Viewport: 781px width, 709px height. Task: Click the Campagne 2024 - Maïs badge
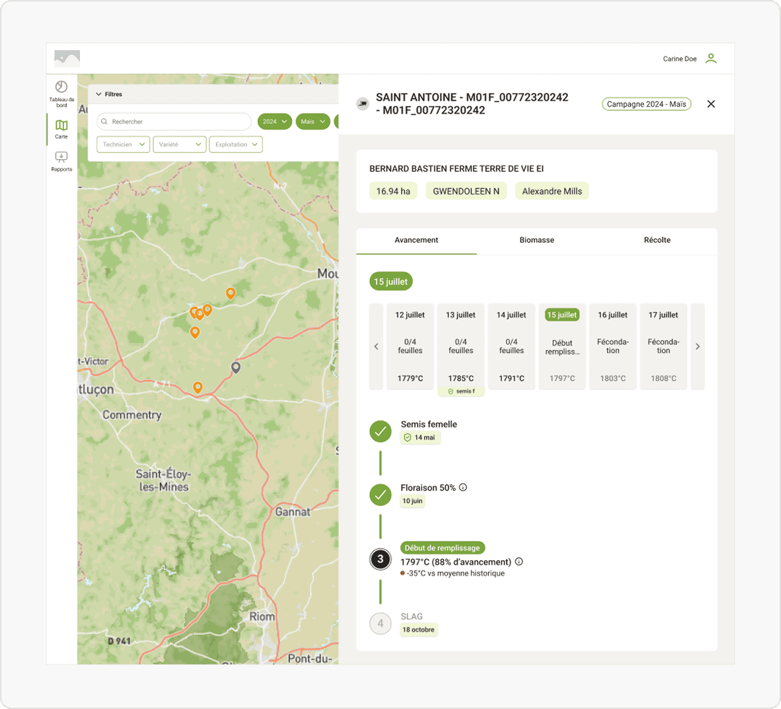[647, 104]
